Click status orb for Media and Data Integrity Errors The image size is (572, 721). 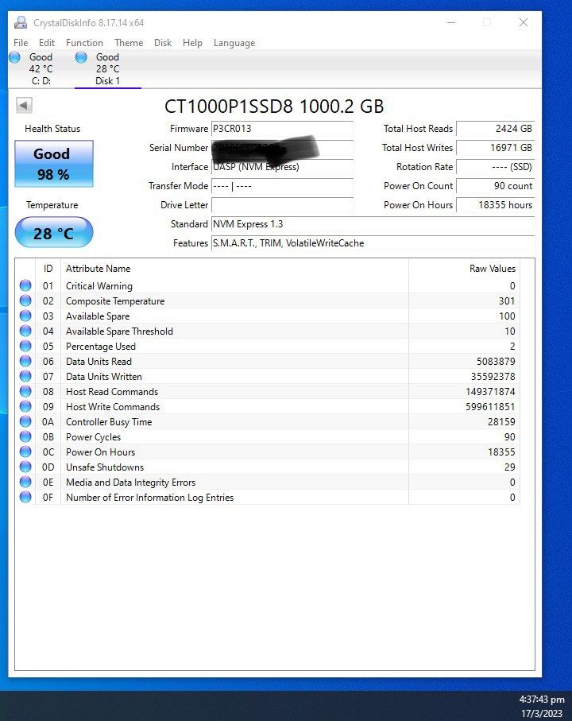click(25, 482)
